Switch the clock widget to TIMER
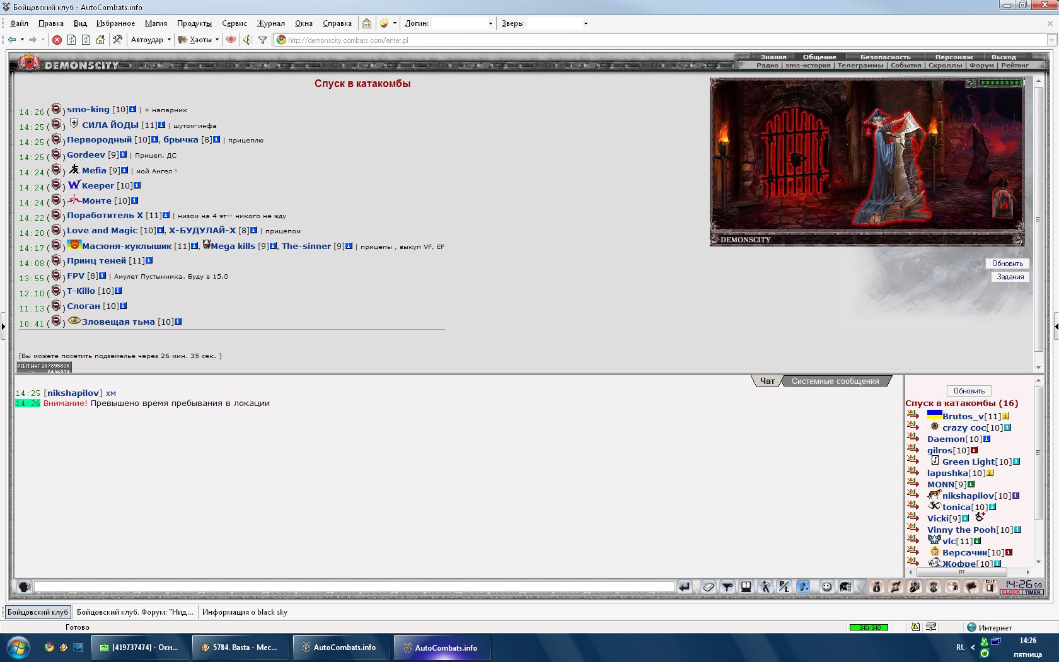Screen dimensions: 1059x662 point(1033,592)
